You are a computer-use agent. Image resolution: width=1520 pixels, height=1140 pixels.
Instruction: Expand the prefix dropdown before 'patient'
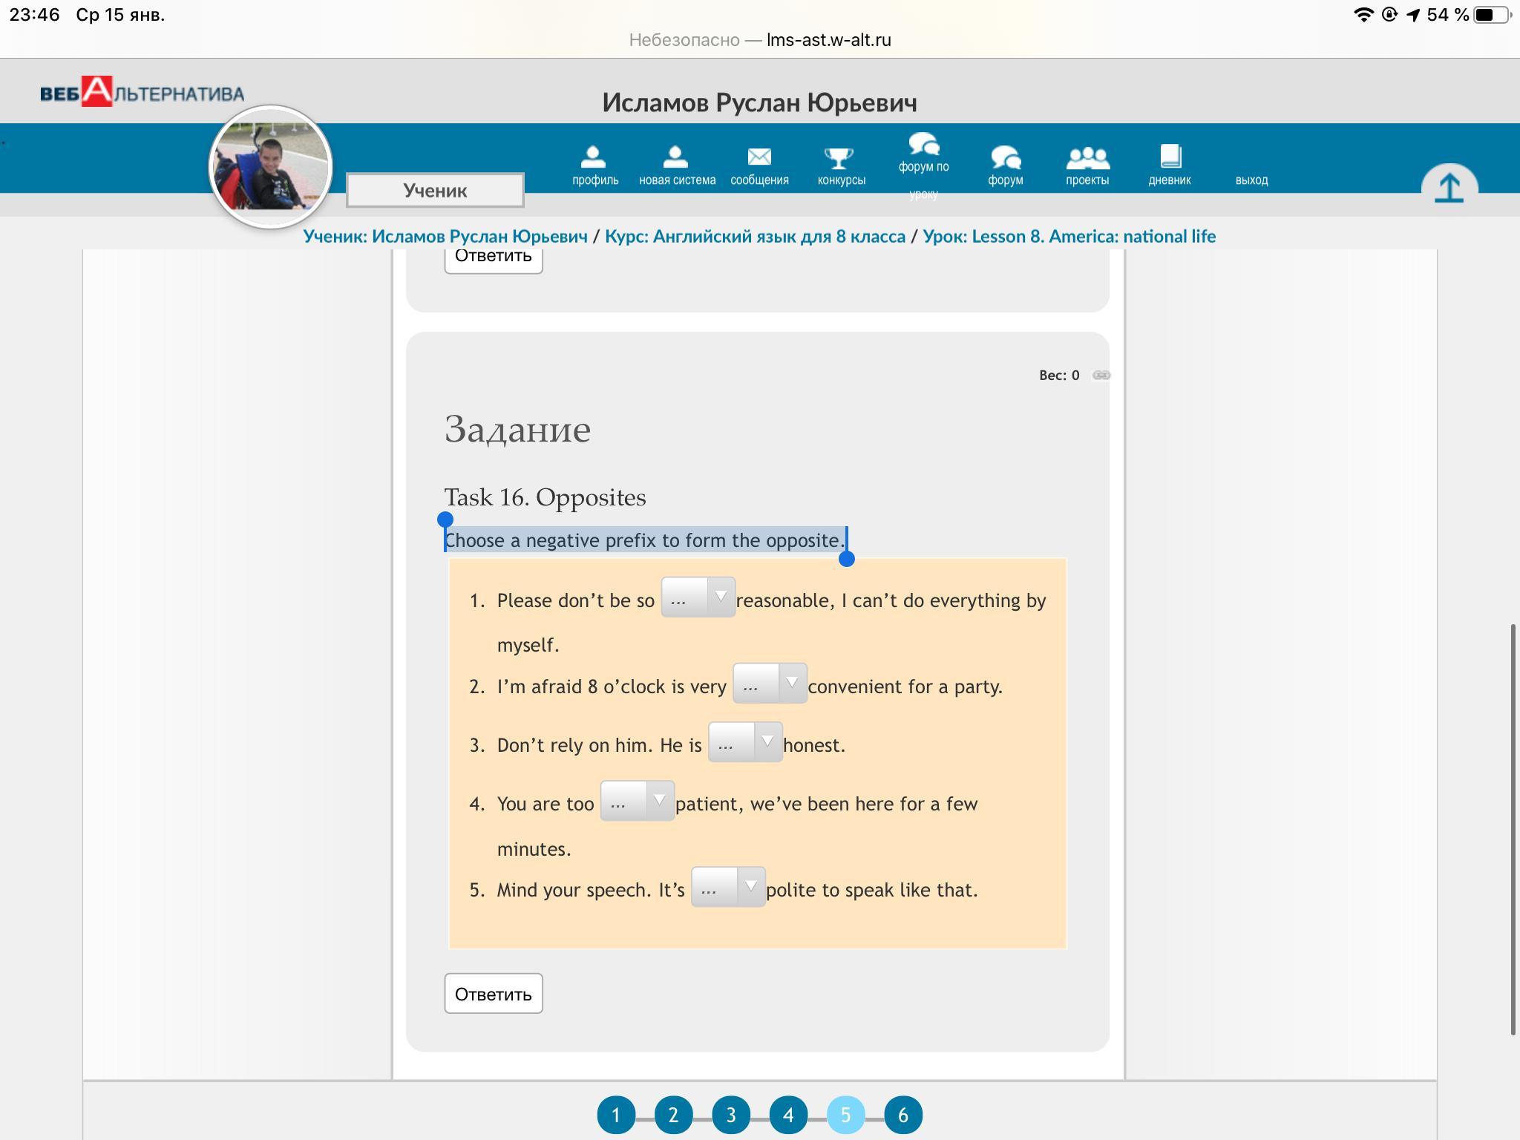[x=637, y=801]
